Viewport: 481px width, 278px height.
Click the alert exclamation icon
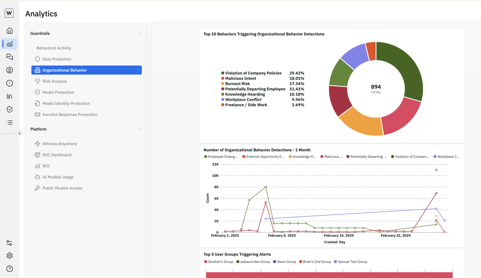tap(10, 83)
